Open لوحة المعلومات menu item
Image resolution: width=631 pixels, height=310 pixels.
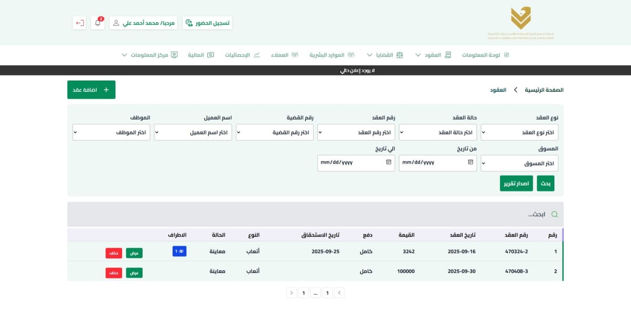[x=485, y=55]
